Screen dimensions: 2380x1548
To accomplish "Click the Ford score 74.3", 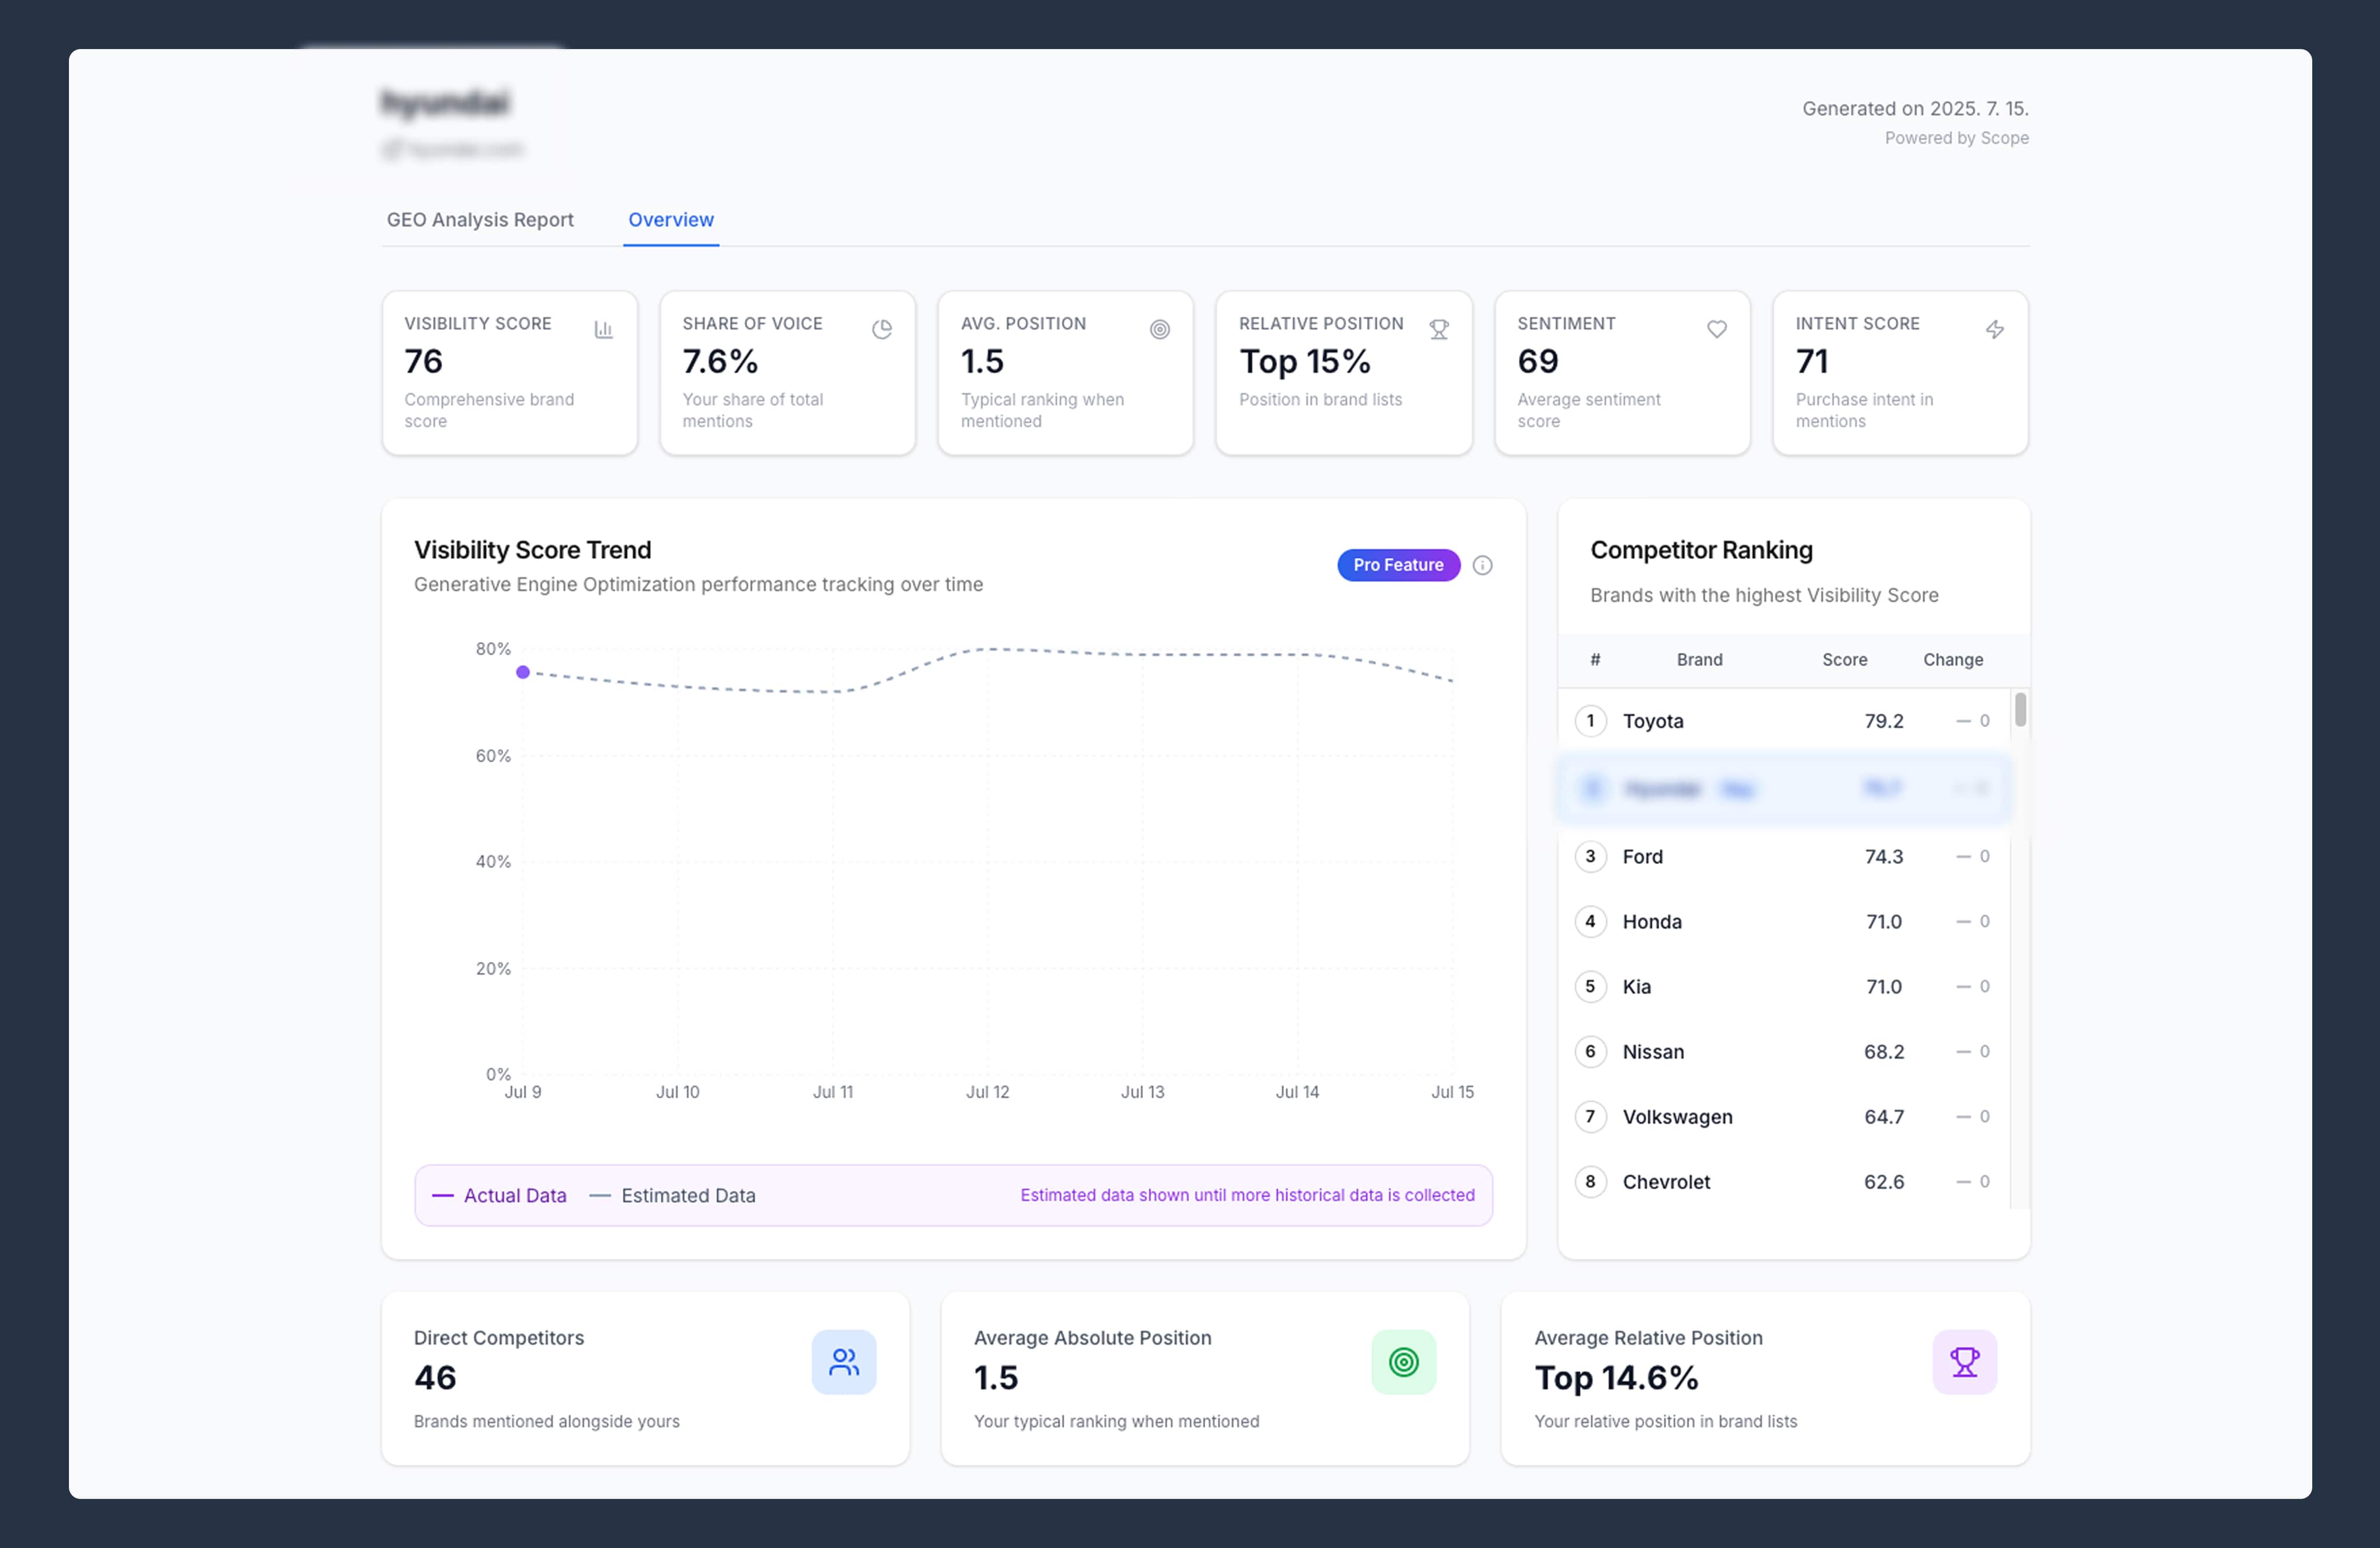I will (1883, 856).
